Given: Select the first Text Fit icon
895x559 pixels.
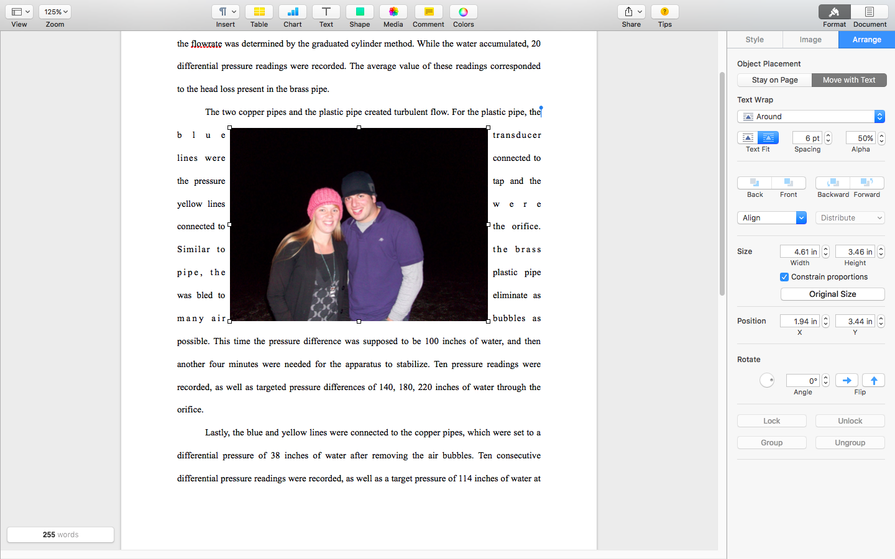Looking at the screenshot, I should pyautogui.click(x=748, y=138).
